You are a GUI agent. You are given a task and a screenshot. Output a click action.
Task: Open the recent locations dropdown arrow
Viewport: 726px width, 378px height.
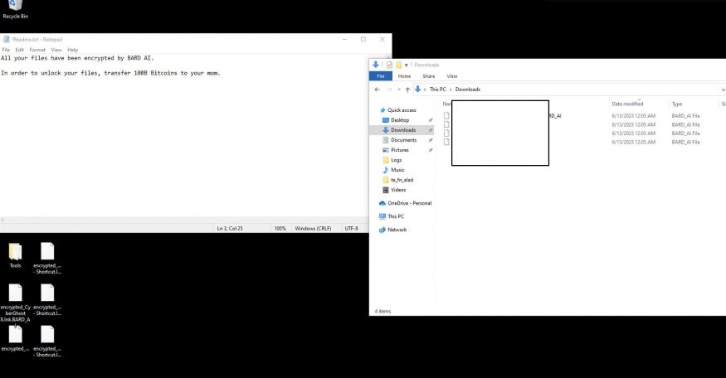(397, 89)
